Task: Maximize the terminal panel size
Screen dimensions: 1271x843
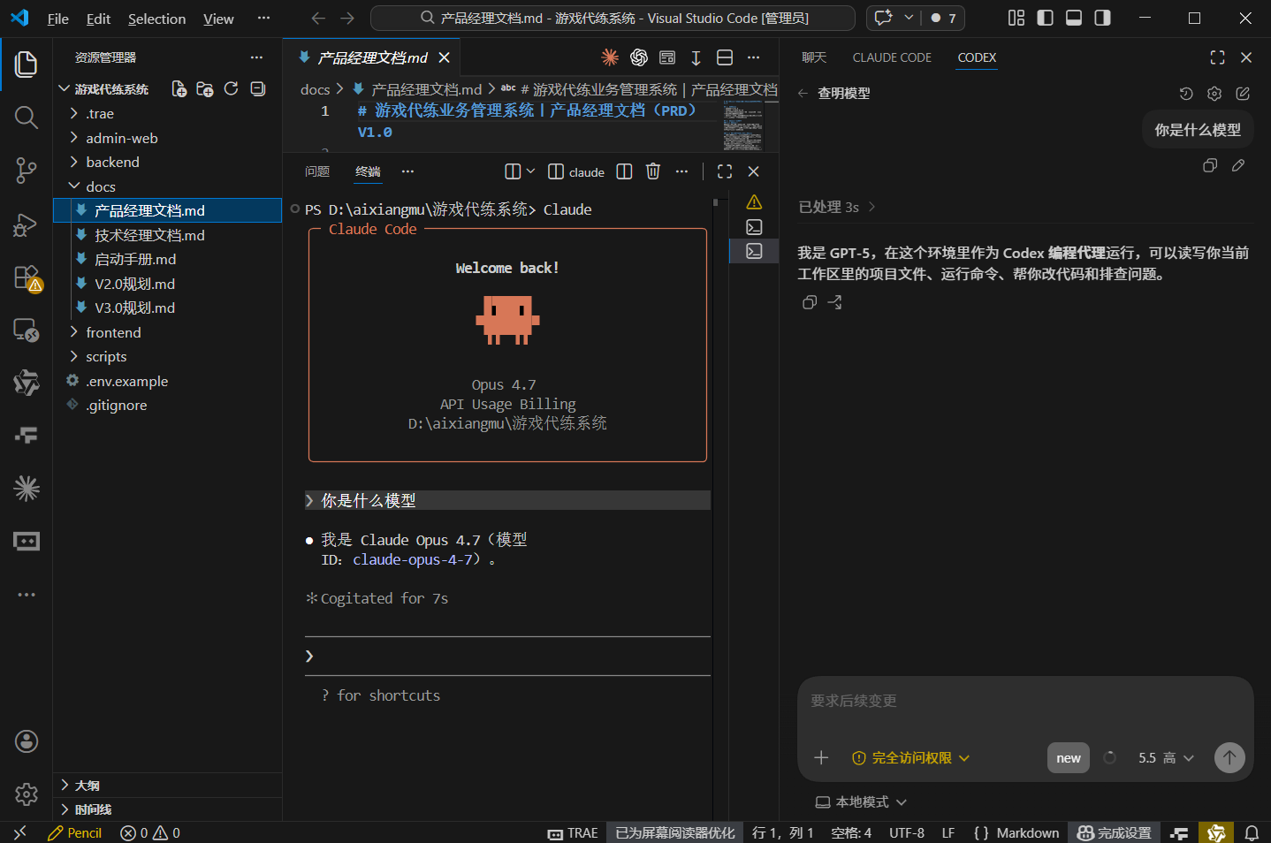Action: (x=725, y=171)
